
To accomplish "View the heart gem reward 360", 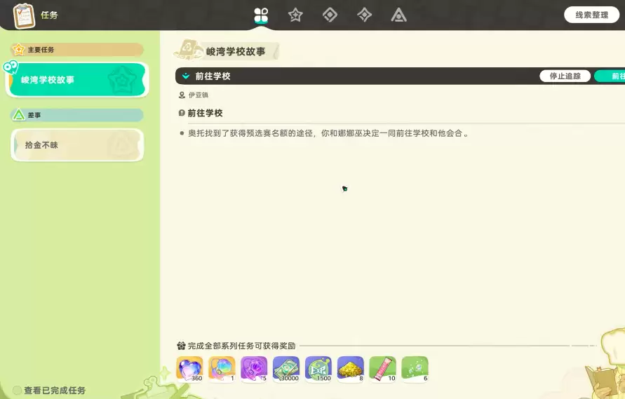I will point(189,369).
